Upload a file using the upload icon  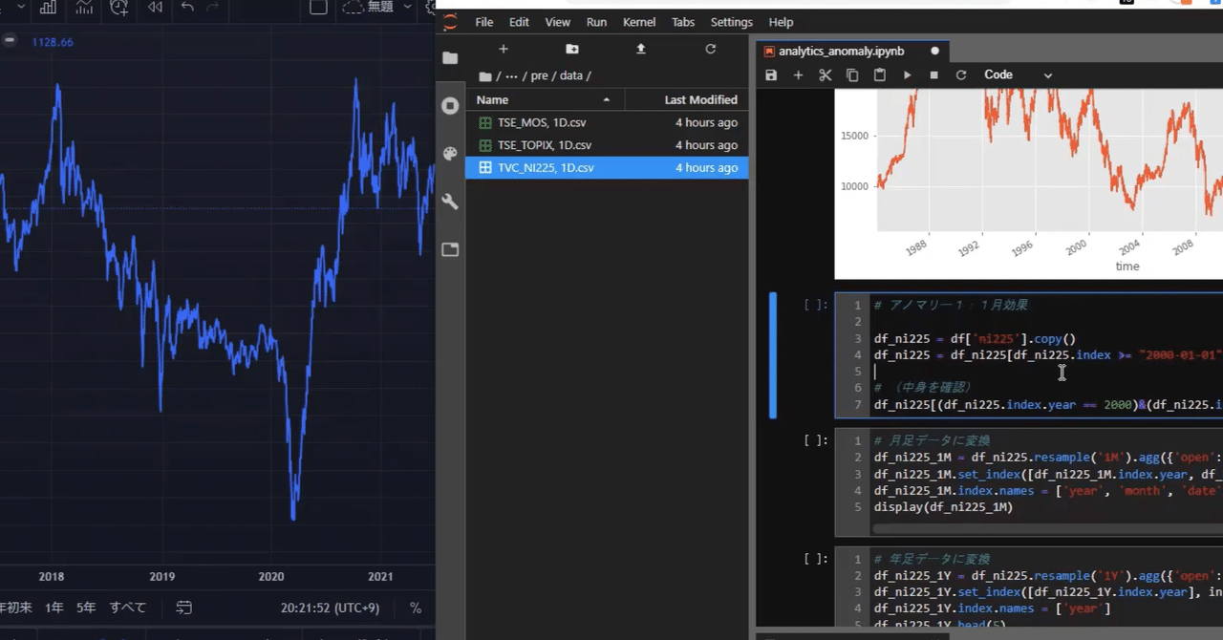click(640, 49)
